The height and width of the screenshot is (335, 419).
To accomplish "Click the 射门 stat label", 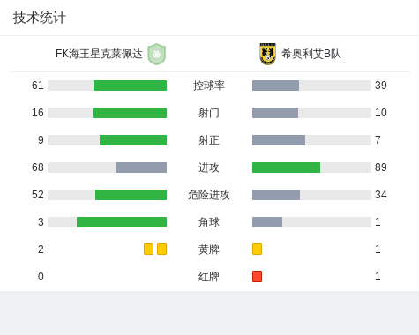I will pyautogui.click(x=209, y=113).
